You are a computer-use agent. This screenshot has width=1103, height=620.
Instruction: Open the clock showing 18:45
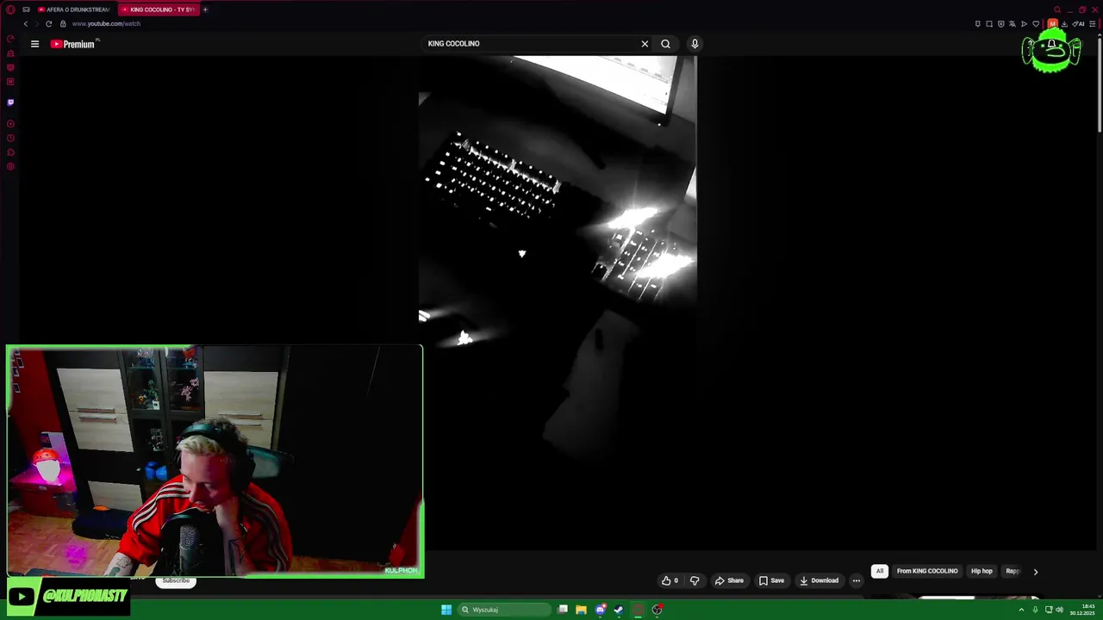pyautogui.click(x=1084, y=610)
